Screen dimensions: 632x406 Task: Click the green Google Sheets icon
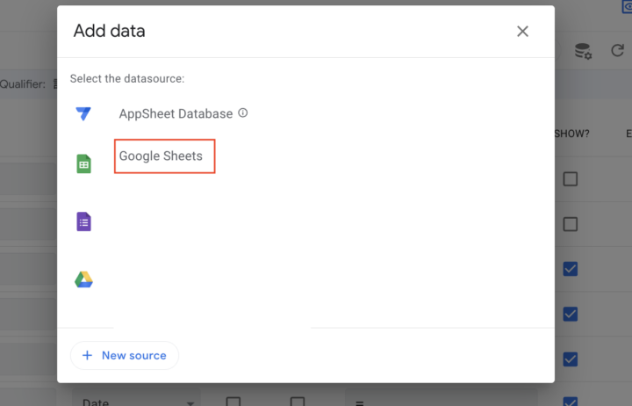83,163
